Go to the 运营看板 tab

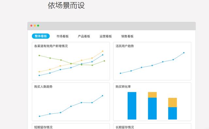(106, 36)
